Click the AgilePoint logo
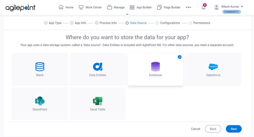The width and height of the screenshot is (254, 137). pyautogui.click(x=20, y=8)
